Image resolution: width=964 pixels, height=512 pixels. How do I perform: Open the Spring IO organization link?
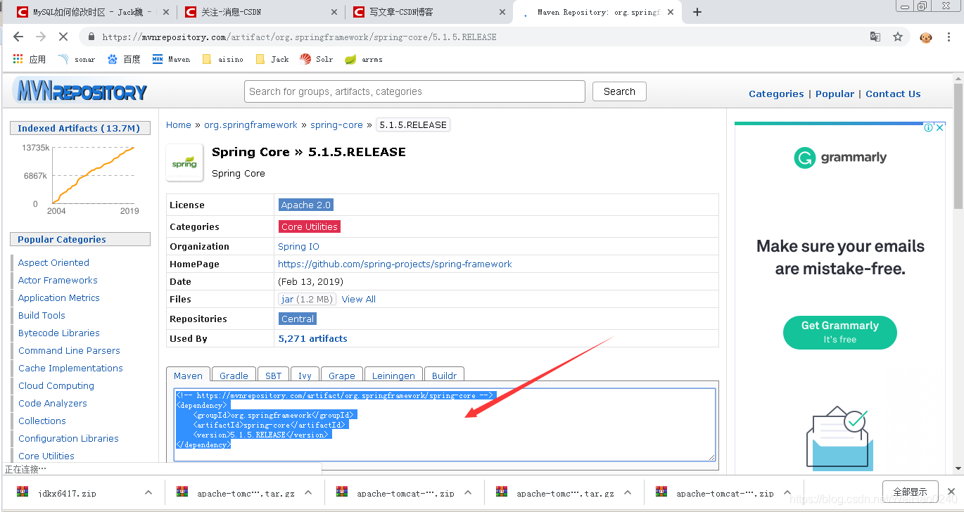pyautogui.click(x=298, y=246)
